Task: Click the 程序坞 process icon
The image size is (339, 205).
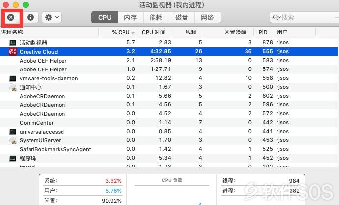Action: 13,158
